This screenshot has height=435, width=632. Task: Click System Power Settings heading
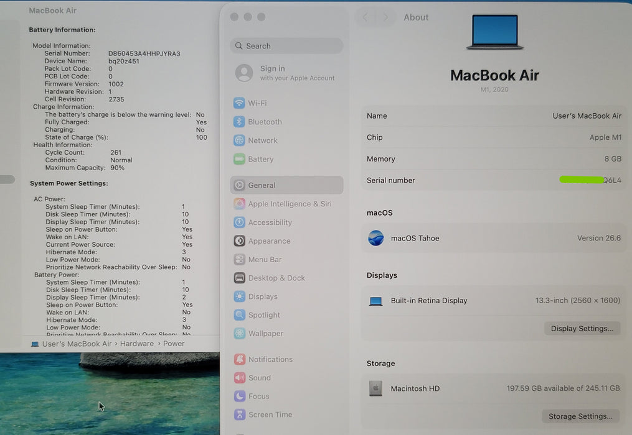pos(69,183)
